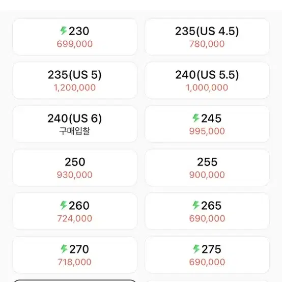Tap the green bolt icon beside 275
This screenshot has width=282, height=282.
pos(196,249)
